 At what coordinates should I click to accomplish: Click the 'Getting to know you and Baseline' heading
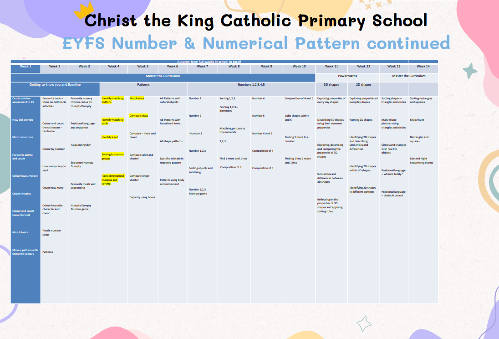[x=55, y=85]
